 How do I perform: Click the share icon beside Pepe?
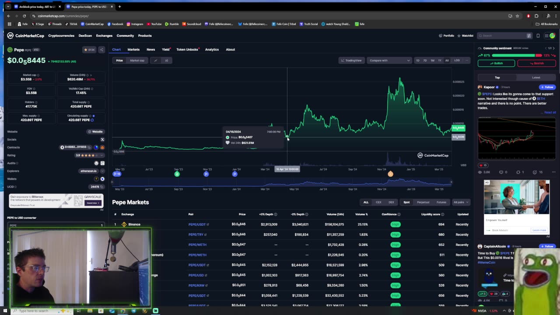[x=101, y=50]
